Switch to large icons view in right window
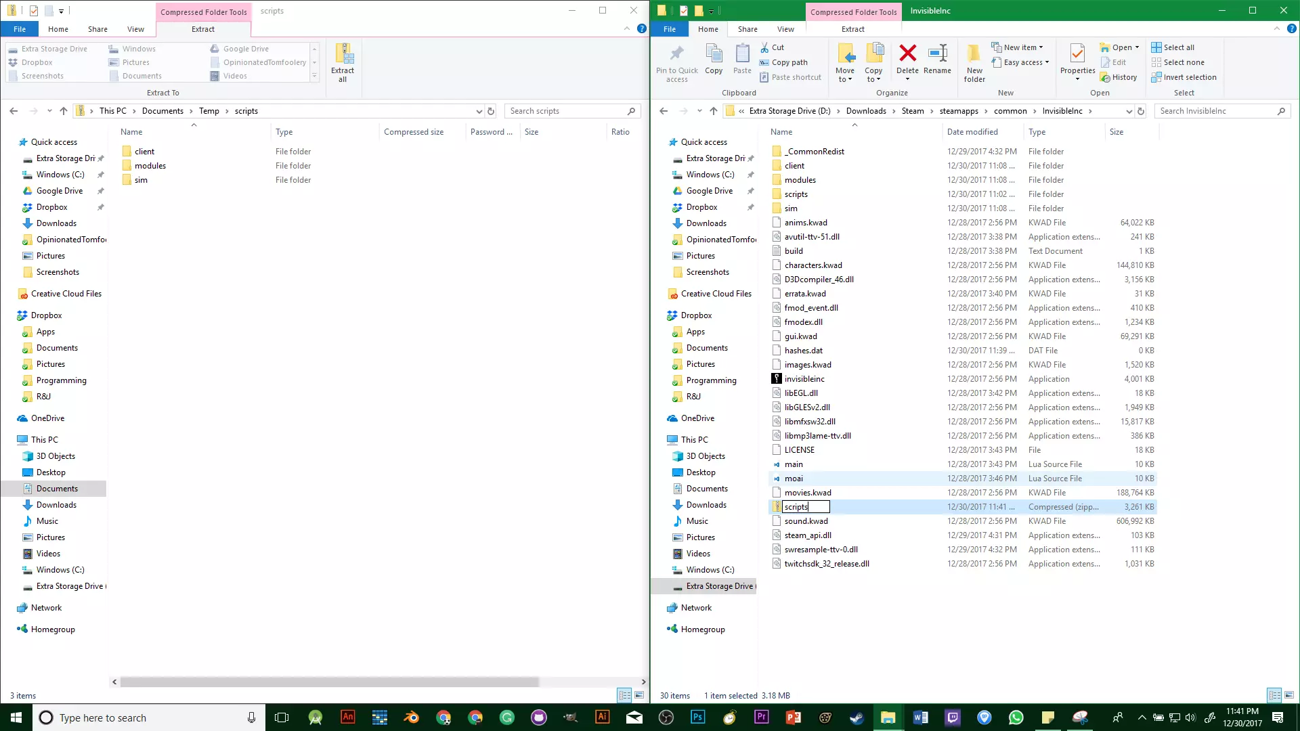Image resolution: width=1300 pixels, height=731 pixels. click(x=1289, y=695)
